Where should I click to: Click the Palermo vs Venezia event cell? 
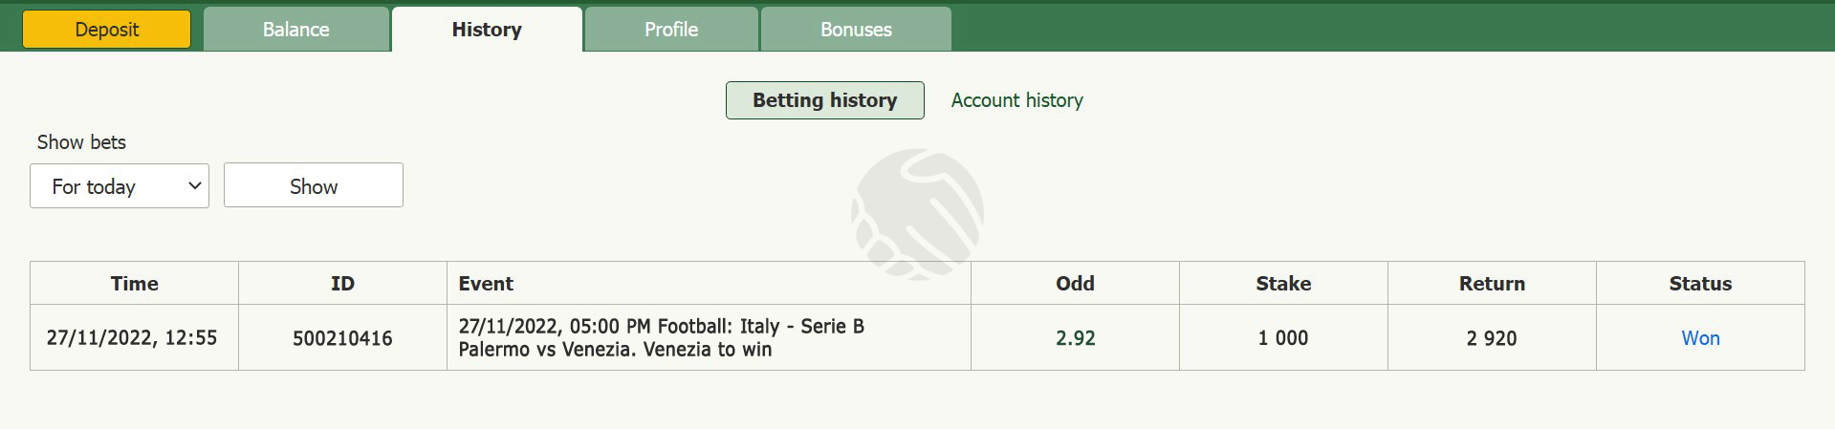(709, 337)
